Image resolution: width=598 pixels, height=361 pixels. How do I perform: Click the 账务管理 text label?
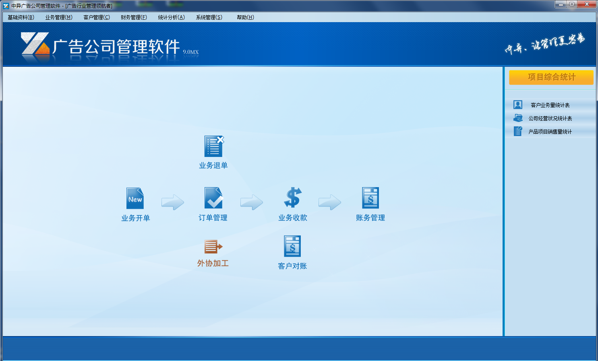click(370, 218)
